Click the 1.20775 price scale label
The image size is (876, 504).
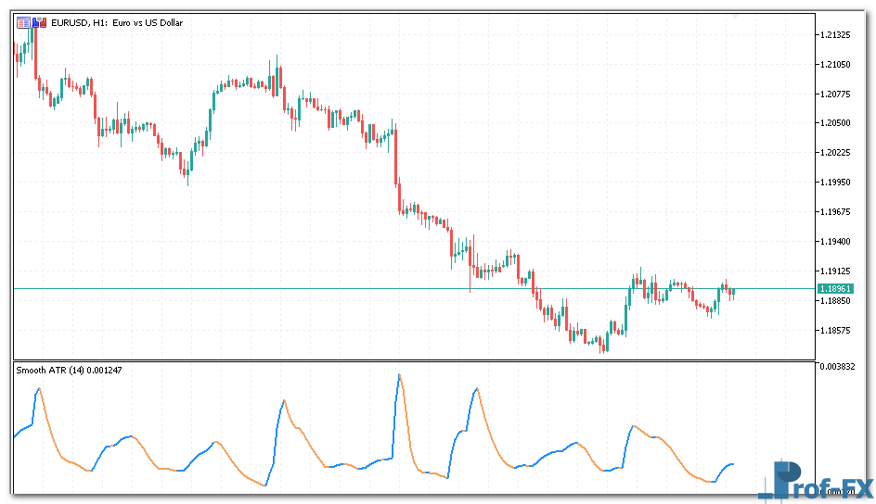(836, 94)
